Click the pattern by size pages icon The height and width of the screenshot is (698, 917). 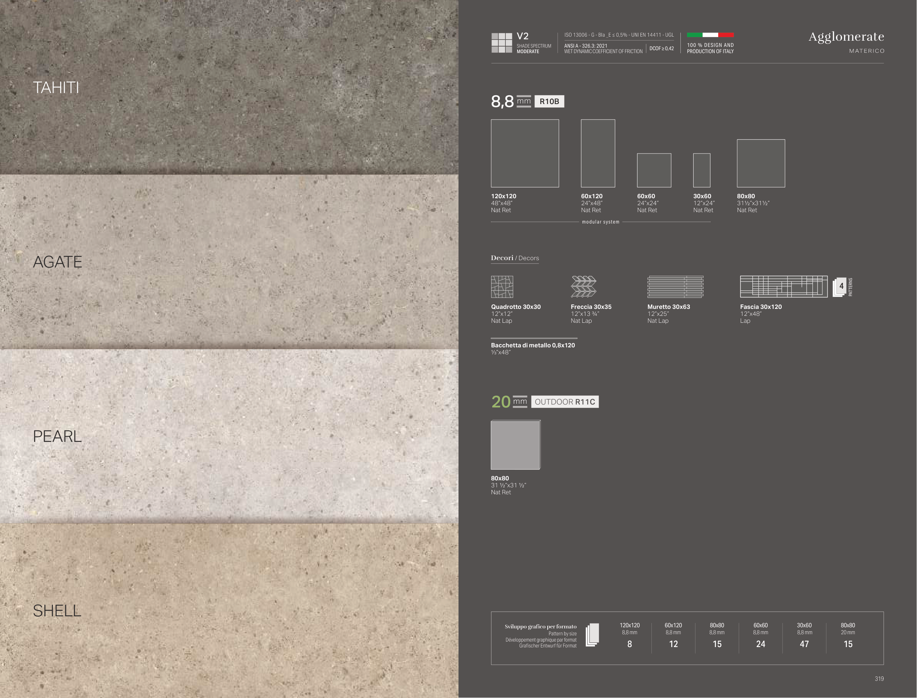pyautogui.click(x=592, y=635)
